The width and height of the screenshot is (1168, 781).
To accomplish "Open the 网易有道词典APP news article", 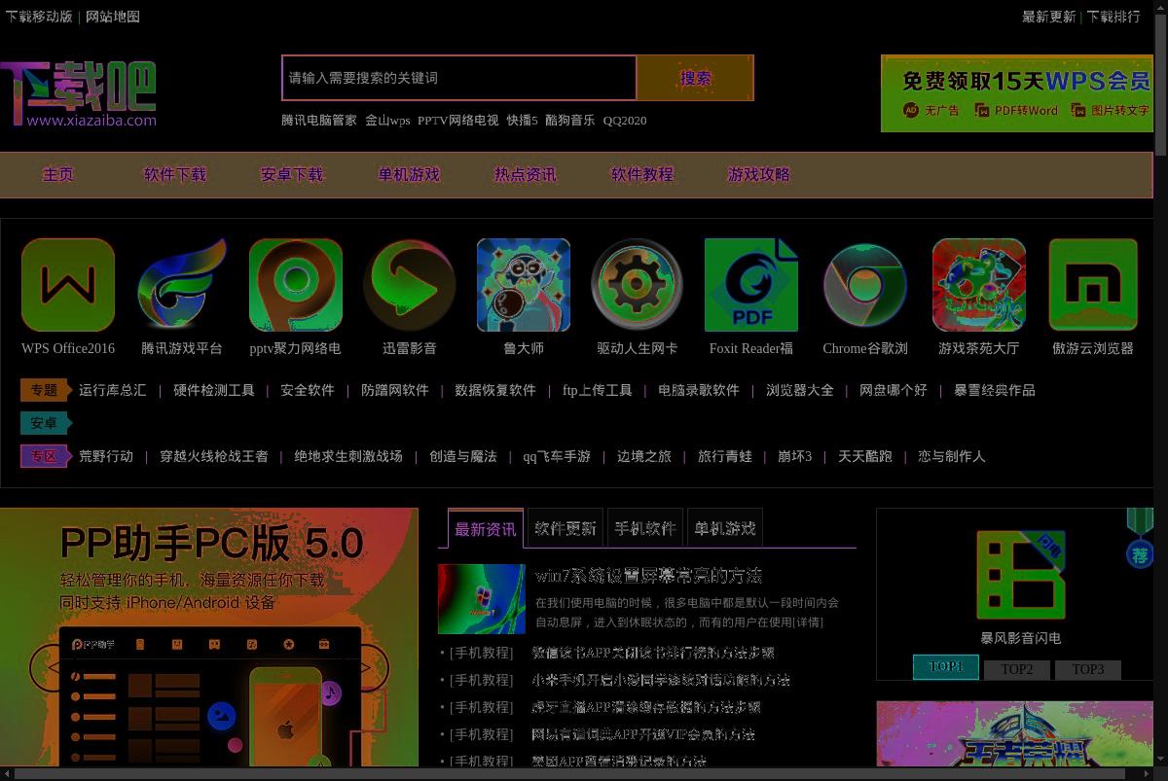I will 643,734.
